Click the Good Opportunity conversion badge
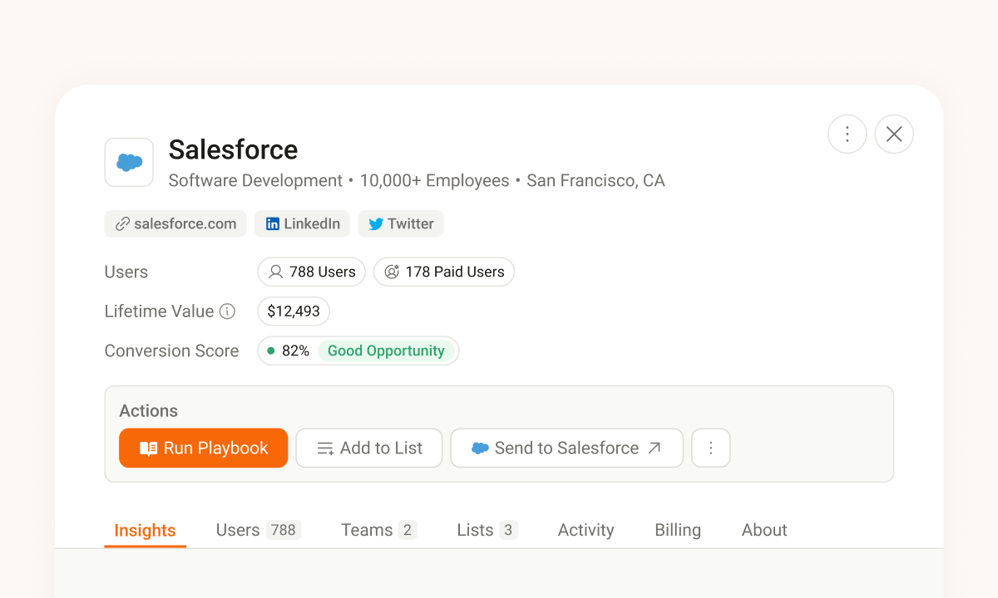 point(386,350)
